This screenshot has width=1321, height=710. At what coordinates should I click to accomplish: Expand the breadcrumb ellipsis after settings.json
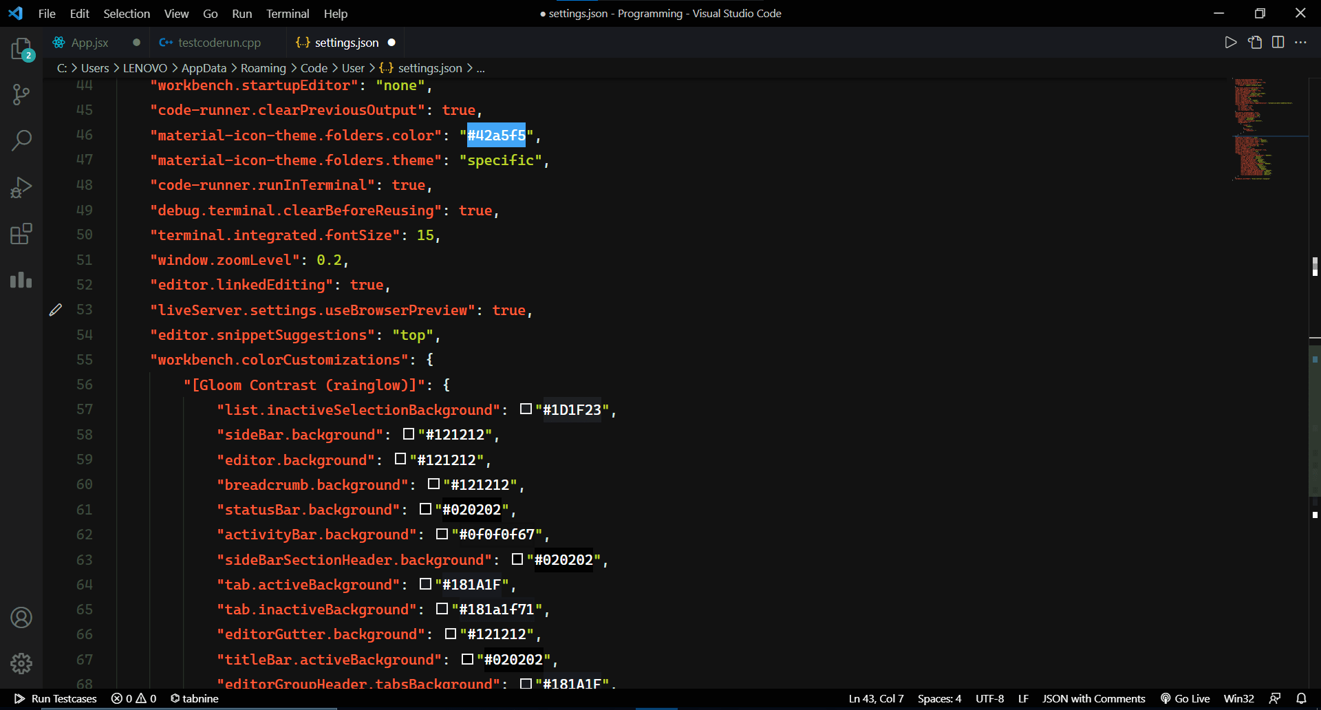(481, 68)
